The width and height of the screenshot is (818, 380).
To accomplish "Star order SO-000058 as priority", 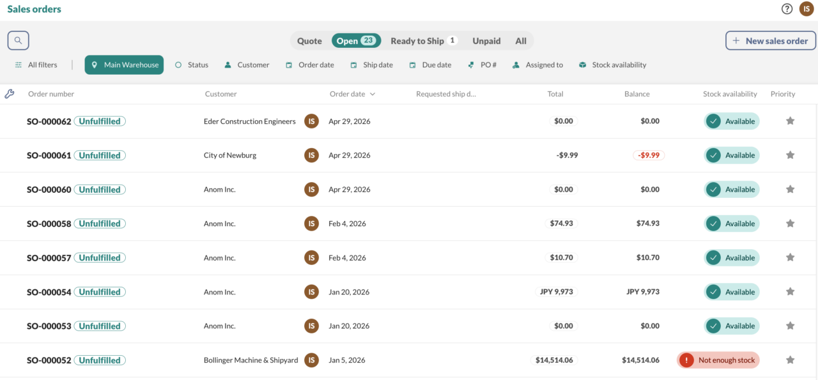I will click(x=790, y=224).
